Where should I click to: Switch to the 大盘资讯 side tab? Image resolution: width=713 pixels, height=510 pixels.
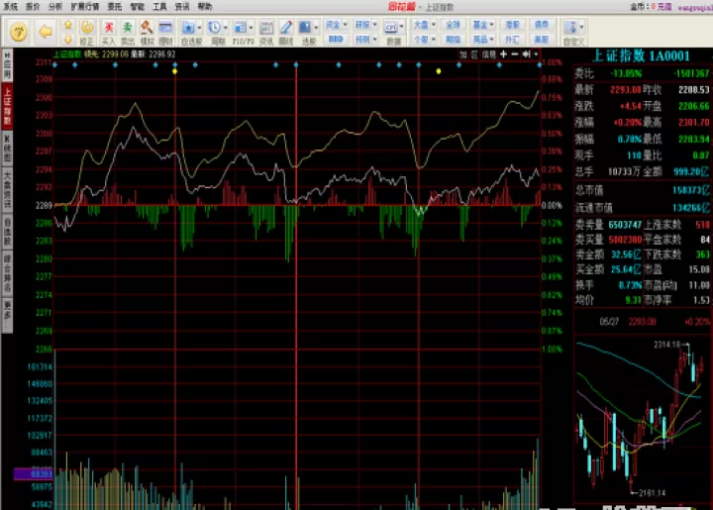(x=7, y=189)
